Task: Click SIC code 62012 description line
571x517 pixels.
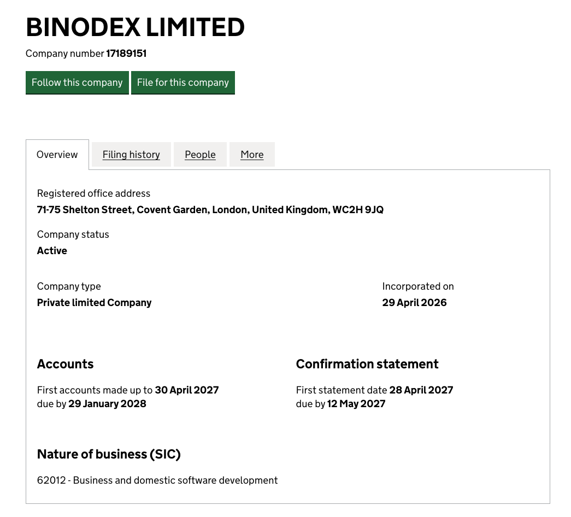Action: coord(157,480)
